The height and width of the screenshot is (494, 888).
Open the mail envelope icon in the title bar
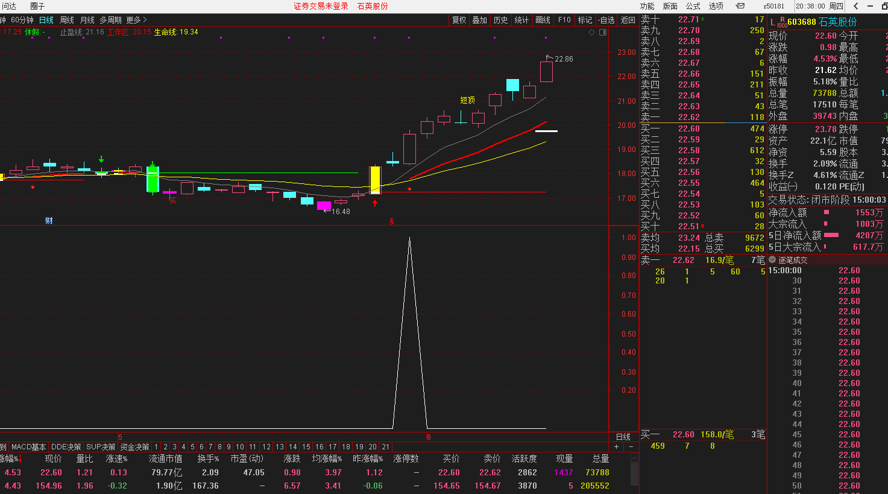(740, 6)
